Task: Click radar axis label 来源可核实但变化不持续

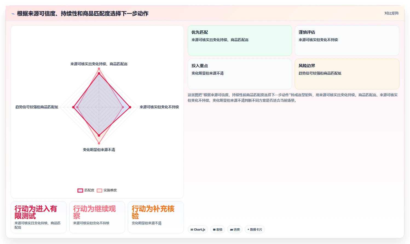Action: point(159,107)
